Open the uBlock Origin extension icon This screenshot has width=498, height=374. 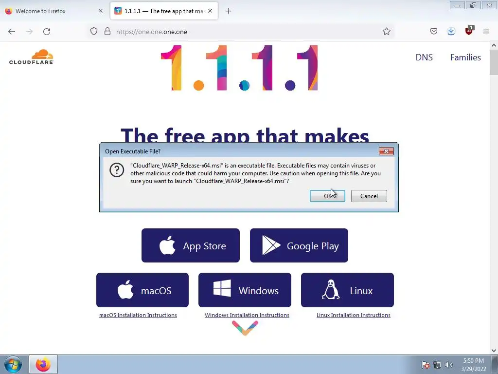(x=469, y=31)
